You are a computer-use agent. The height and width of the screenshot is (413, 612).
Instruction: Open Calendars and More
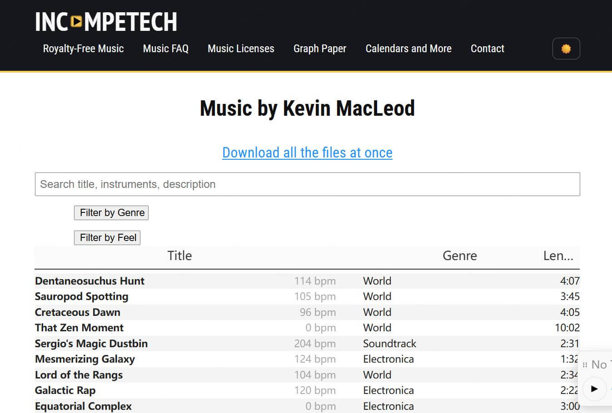click(408, 49)
